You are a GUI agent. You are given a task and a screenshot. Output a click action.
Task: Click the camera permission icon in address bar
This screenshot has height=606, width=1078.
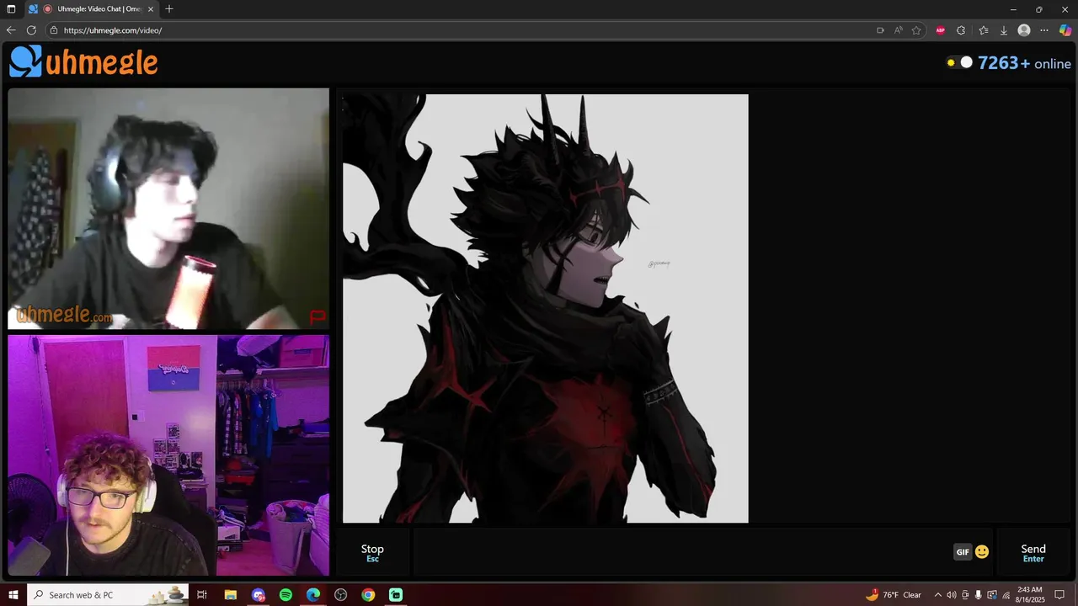click(880, 30)
